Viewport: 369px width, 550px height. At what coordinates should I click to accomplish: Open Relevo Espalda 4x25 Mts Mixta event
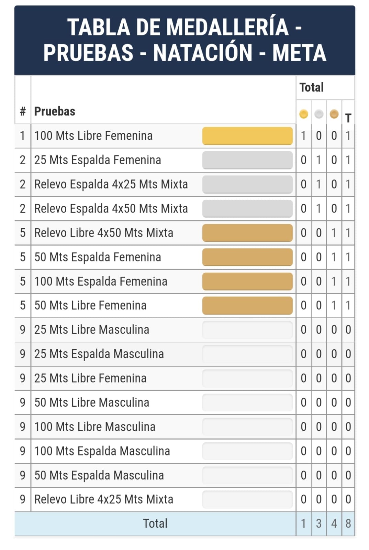111,184
